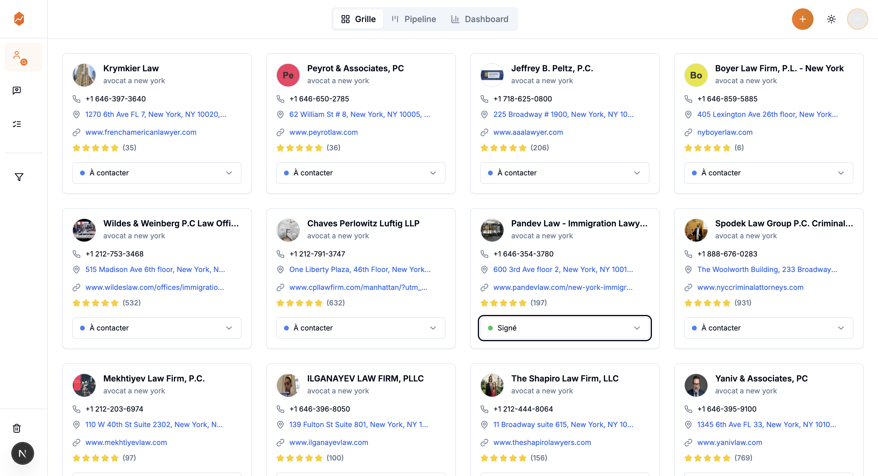Screen dimensions: 878x476
Task: Open the filter funnel icon
Action: point(19,177)
